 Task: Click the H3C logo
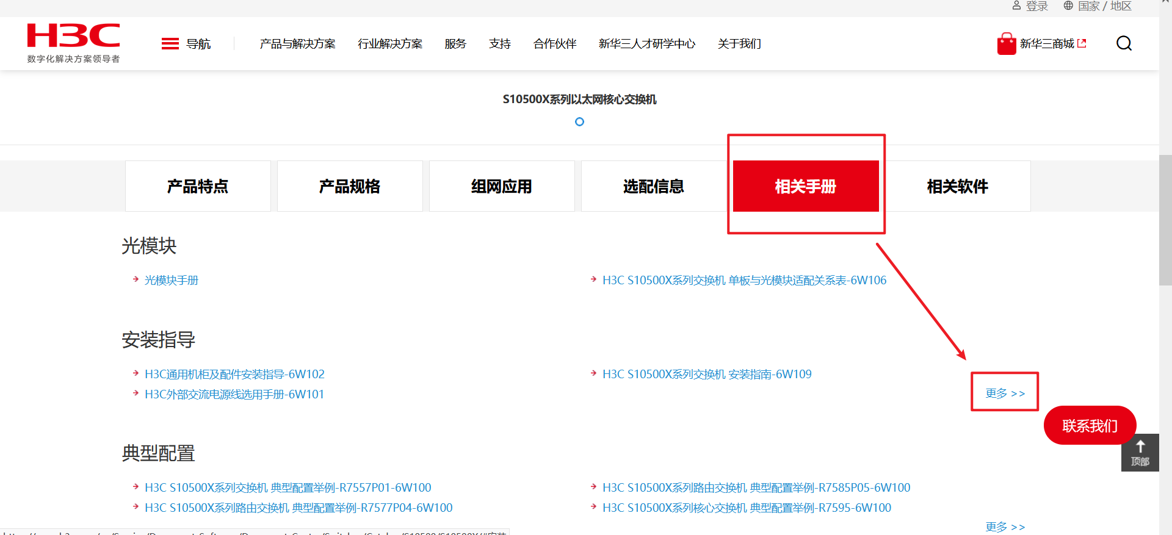click(73, 35)
